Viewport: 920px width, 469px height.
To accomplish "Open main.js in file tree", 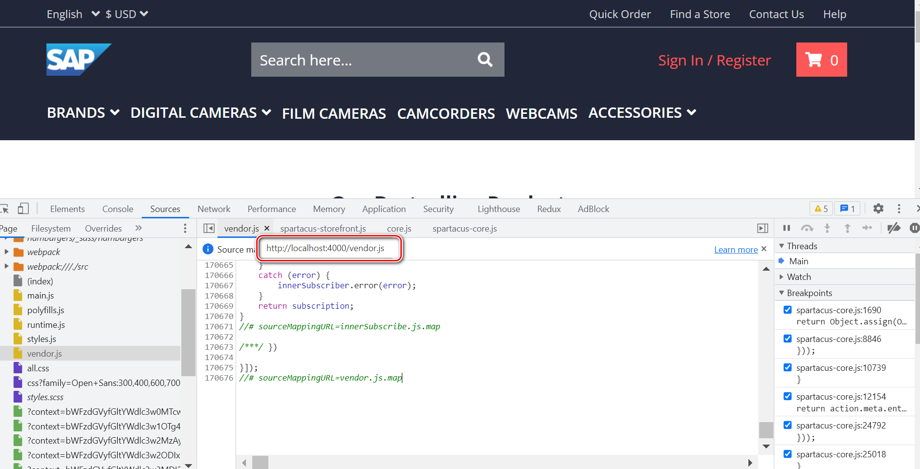I will coord(41,296).
